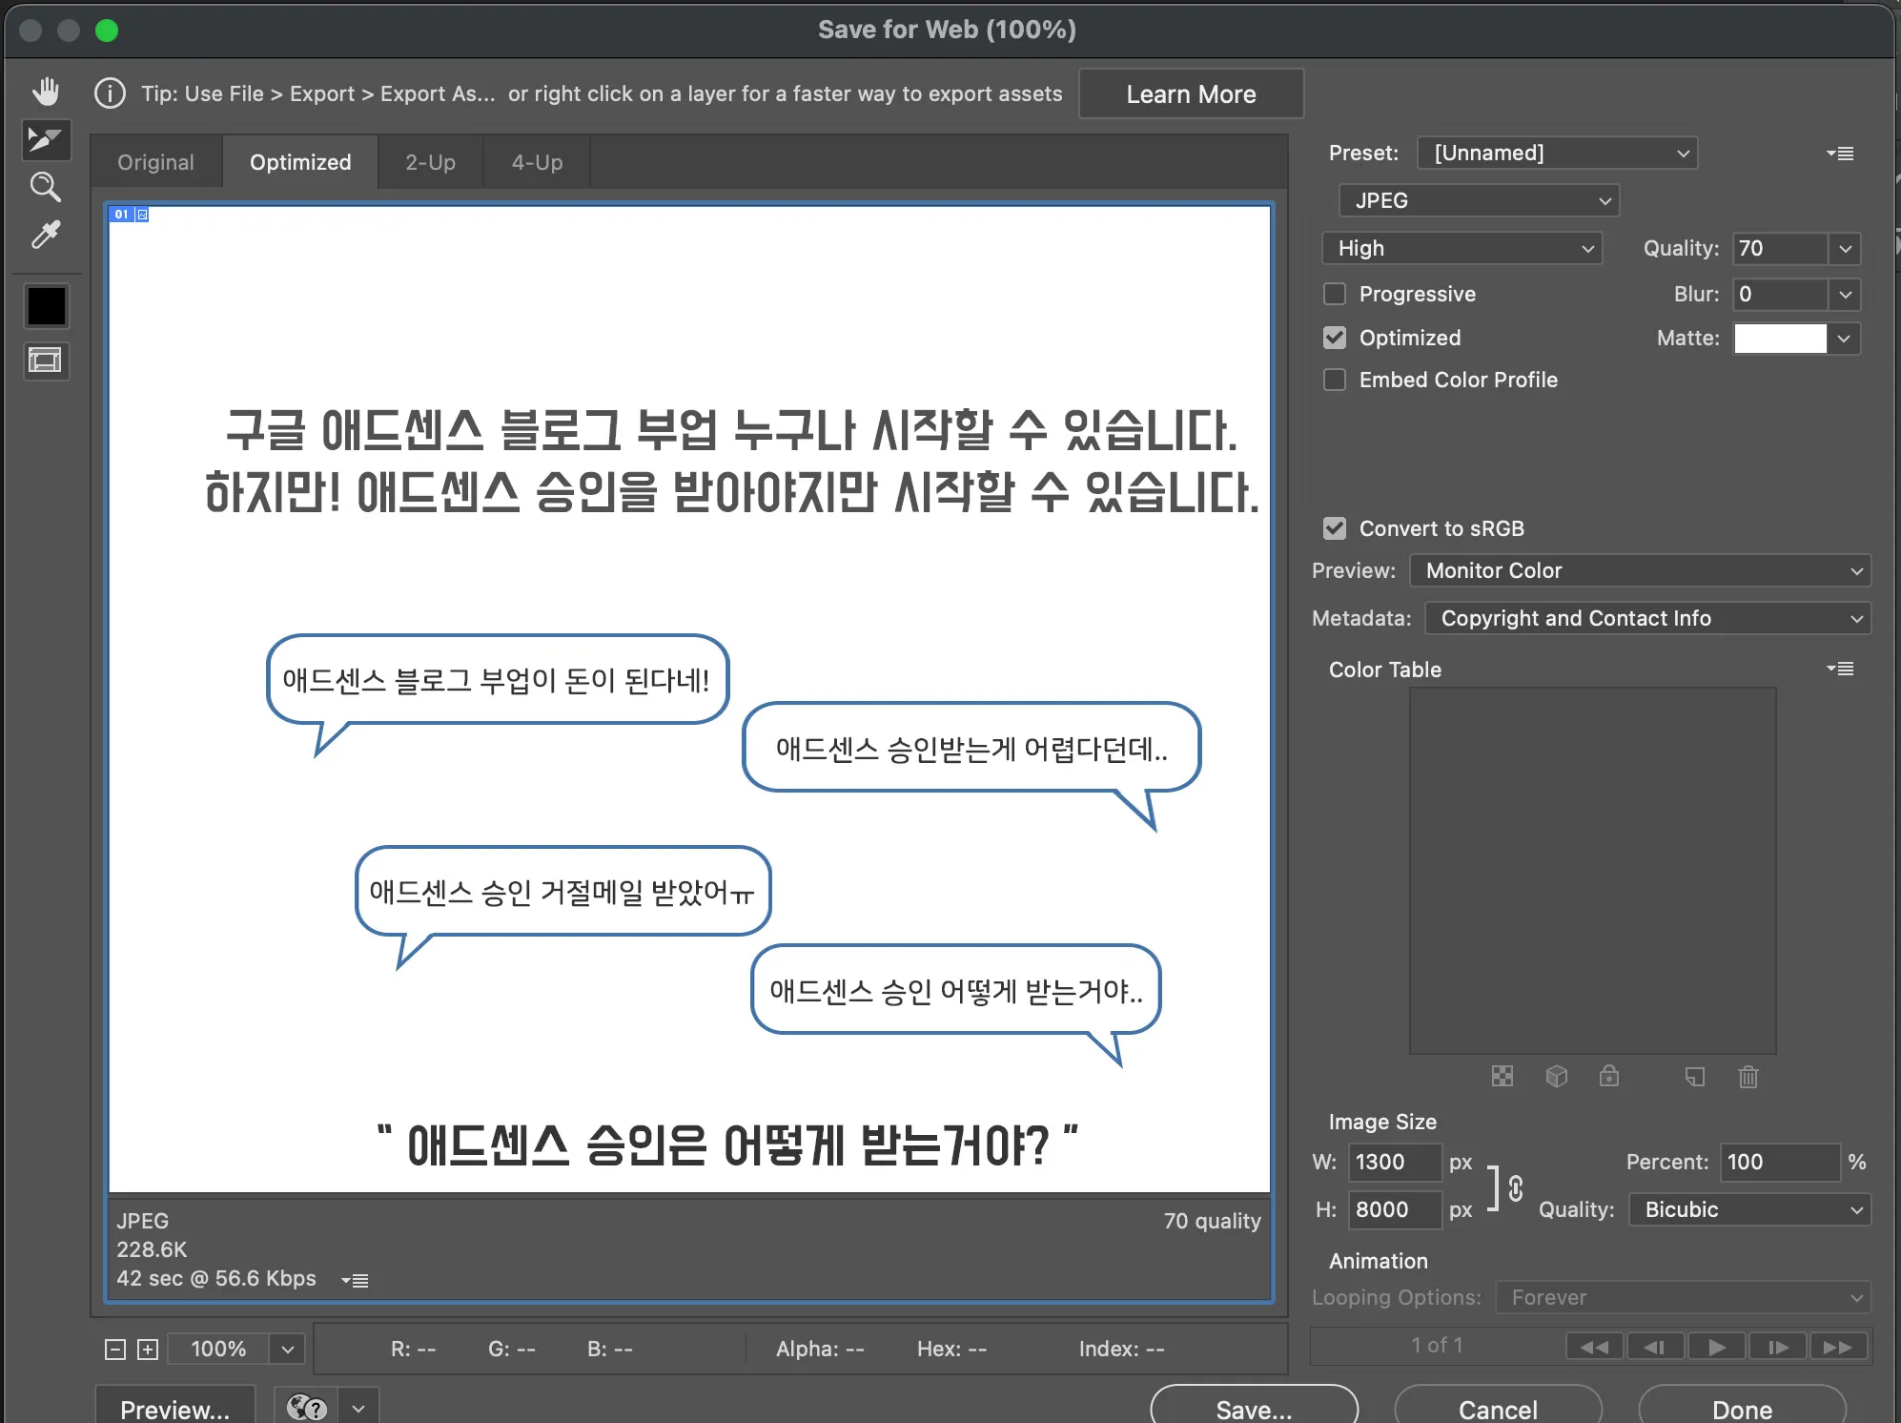Image resolution: width=1901 pixels, height=1423 pixels.
Task: Click the image width 1300 field
Action: pos(1394,1162)
